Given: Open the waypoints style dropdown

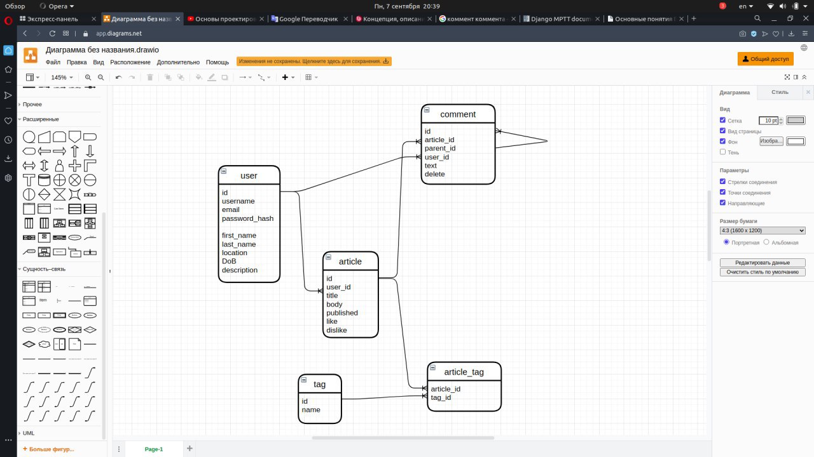Looking at the screenshot, I should pyautogui.click(x=264, y=77).
